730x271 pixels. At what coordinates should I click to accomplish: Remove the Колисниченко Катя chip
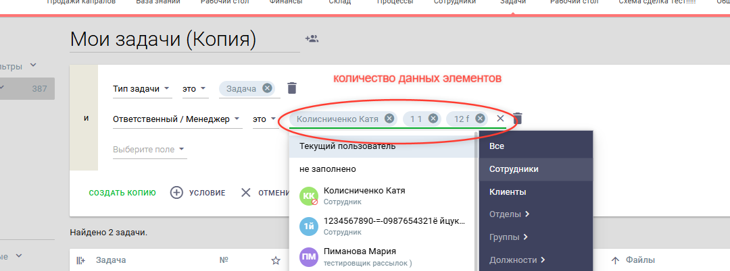389,119
